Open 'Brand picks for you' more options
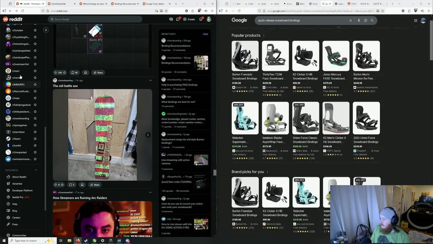This screenshot has height=244, width=433. (267, 172)
